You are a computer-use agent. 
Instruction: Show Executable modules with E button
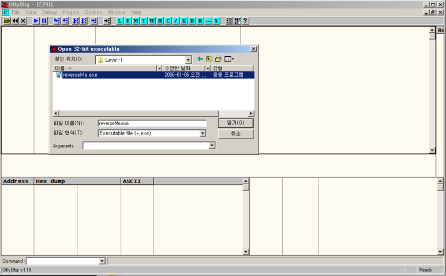pos(128,21)
